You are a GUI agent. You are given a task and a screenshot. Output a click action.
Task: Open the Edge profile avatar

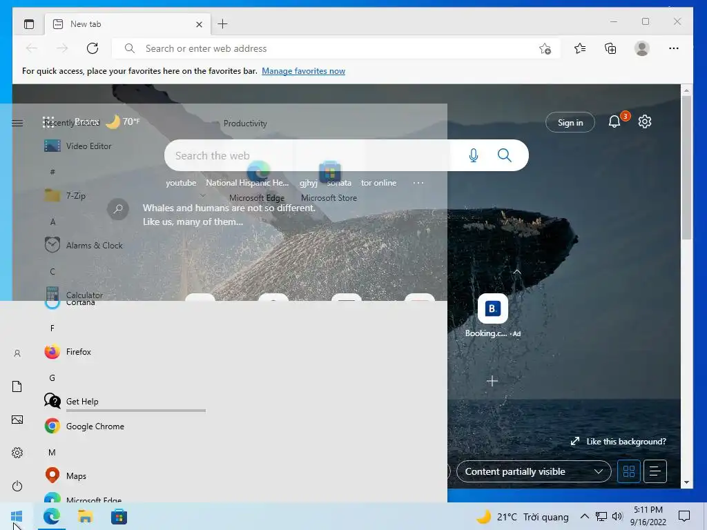pos(641,48)
